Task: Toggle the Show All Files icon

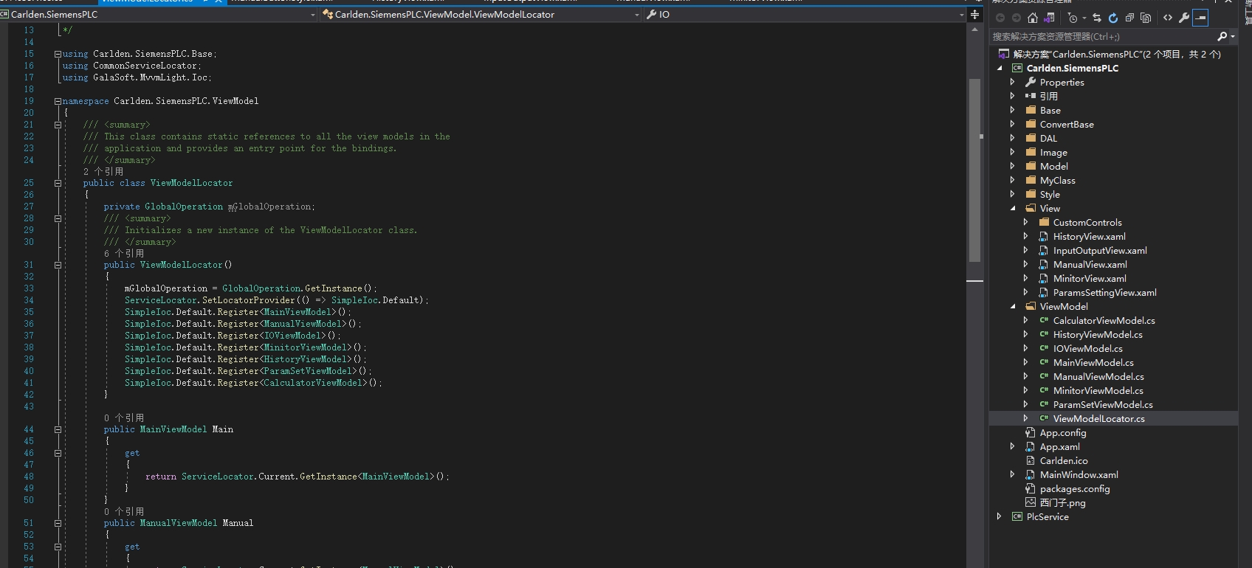Action: (1146, 18)
